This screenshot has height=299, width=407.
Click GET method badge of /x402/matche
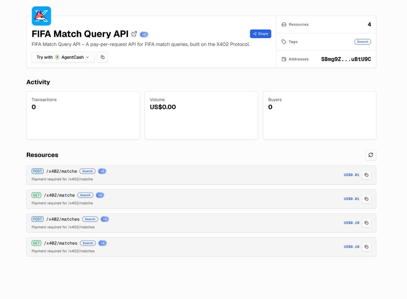click(36, 195)
